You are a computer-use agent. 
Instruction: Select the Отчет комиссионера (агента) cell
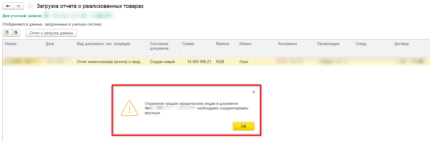[x=111, y=62]
